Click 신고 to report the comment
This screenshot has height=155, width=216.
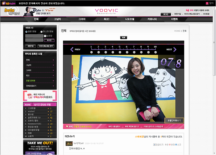pos(179,145)
